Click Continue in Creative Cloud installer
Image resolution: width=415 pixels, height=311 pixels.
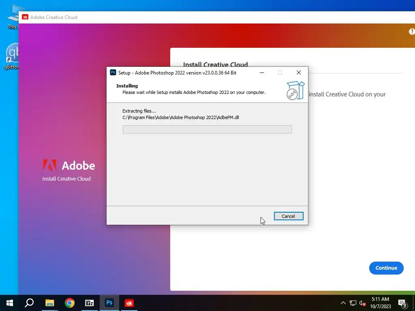pyautogui.click(x=386, y=268)
